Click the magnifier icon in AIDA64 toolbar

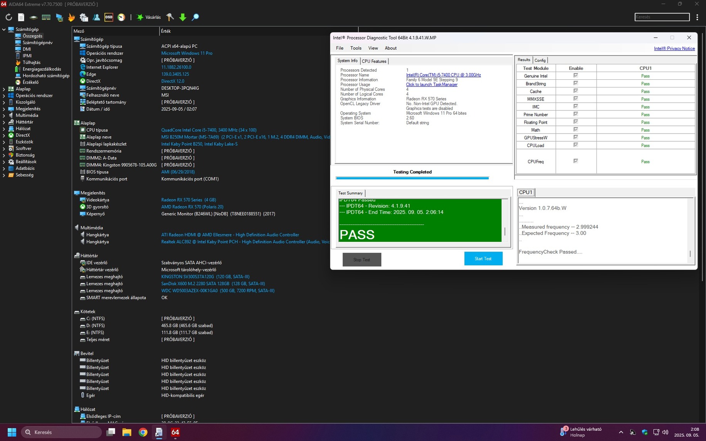[x=195, y=17]
